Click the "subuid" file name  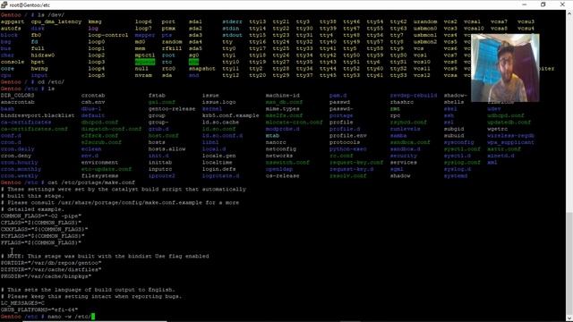pyautogui.click(x=454, y=135)
